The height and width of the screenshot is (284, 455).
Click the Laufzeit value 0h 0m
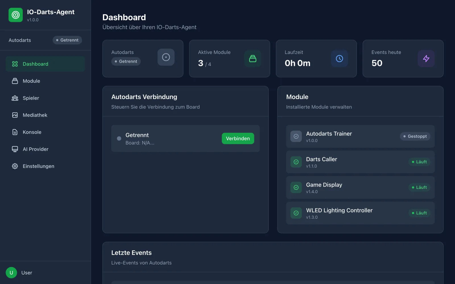pyautogui.click(x=297, y=63)
